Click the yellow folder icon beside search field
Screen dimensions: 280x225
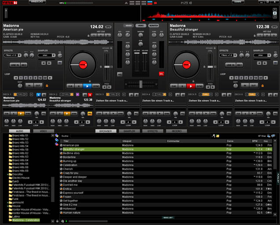tap(218, 136)
